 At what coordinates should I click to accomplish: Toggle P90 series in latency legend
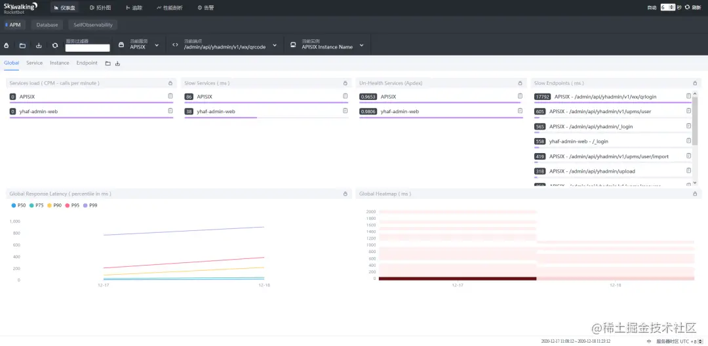point(54,205)
